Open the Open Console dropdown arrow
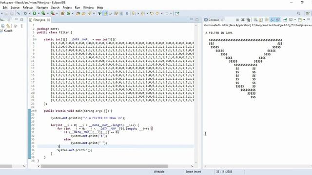The height and width of the screenshot is (175, 312). [x=304, y=20]
